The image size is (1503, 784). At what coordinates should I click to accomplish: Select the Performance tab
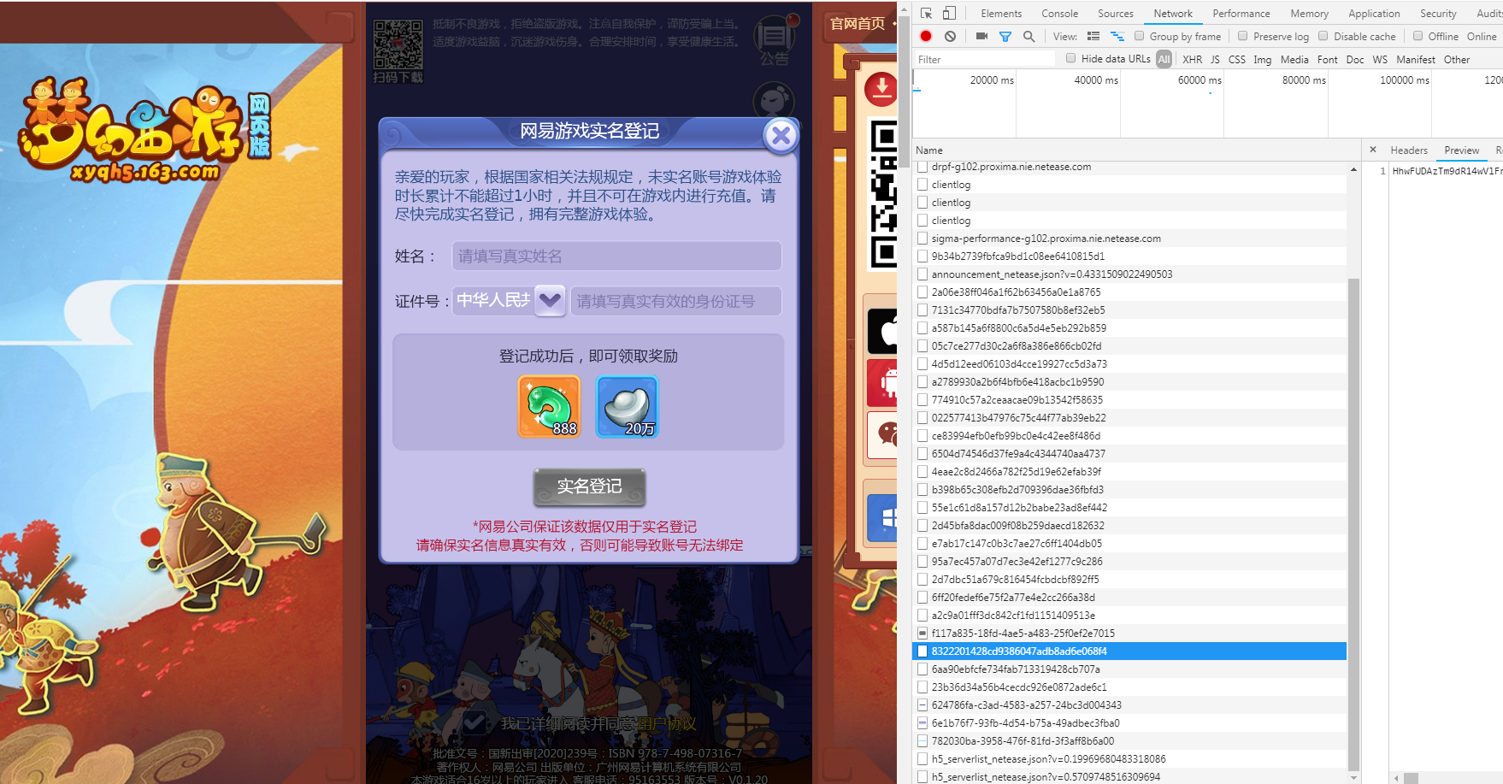coord(1241,14)
